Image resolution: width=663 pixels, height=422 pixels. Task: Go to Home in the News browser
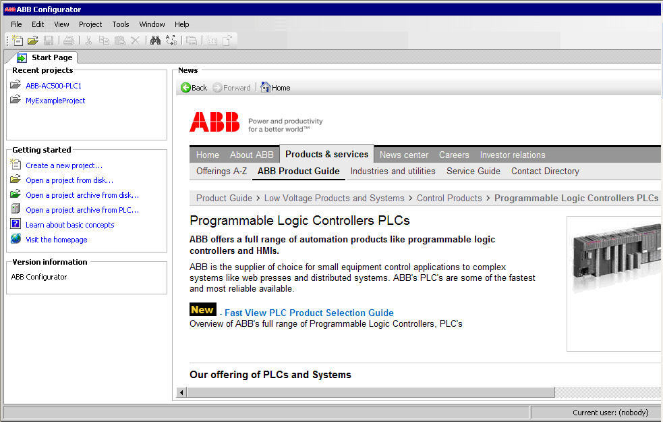point(275,88)
